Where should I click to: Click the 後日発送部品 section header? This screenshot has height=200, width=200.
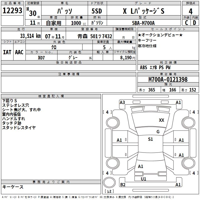click(x=68, y=62)
